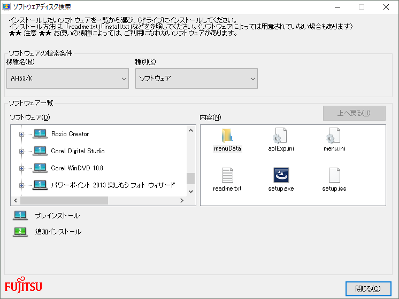
Task: Click left arrow of horizontal scrollbar
Action: tap(16, 200)
